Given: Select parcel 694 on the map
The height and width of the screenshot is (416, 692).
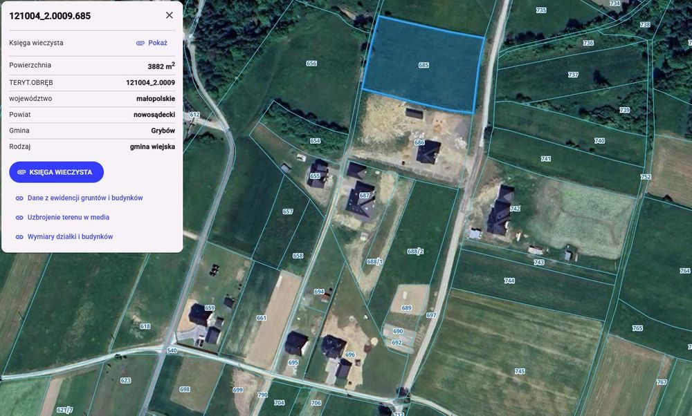Looking at the screenshot, I should click(x=319, y=292).
